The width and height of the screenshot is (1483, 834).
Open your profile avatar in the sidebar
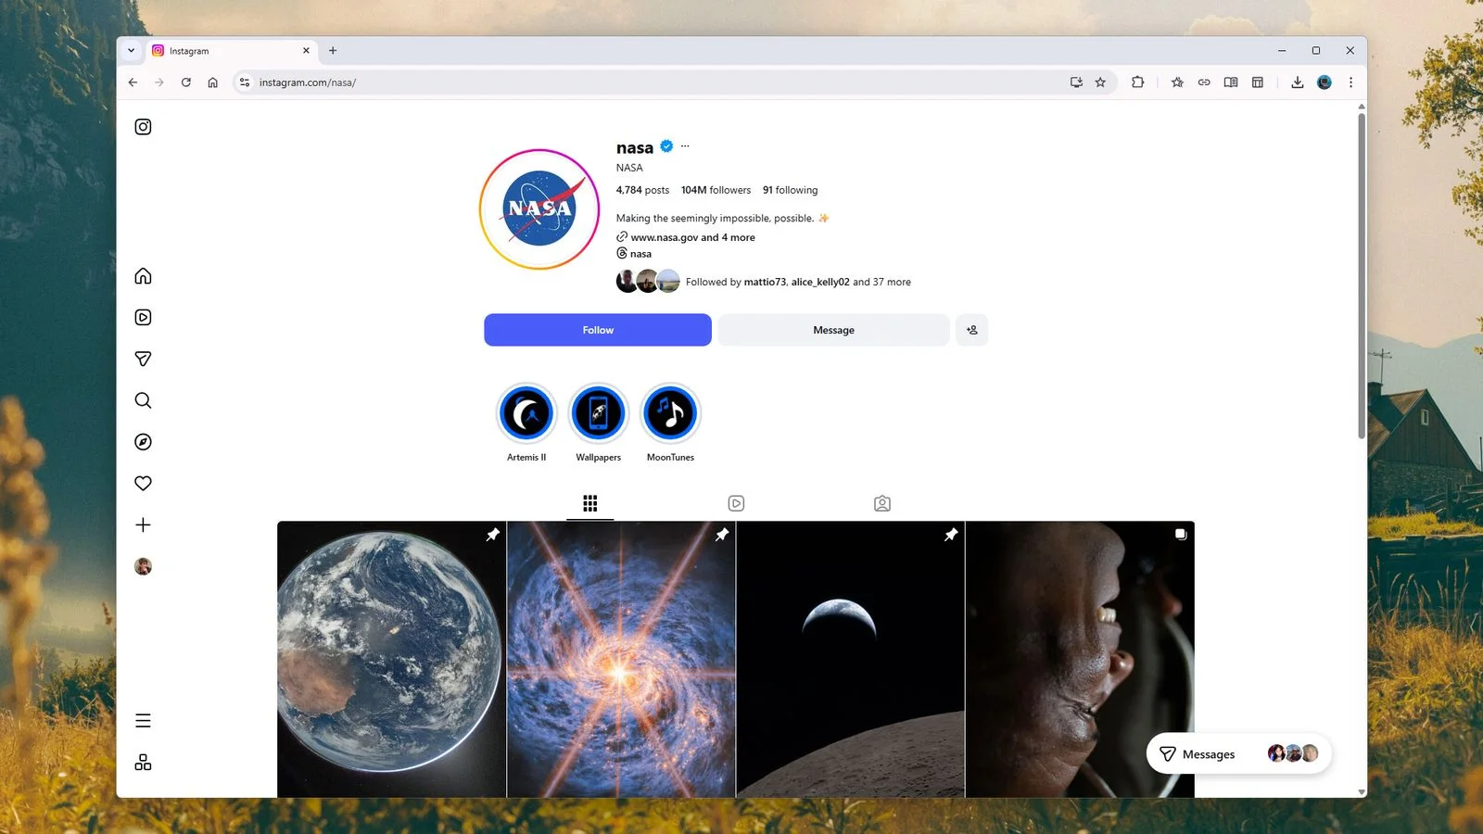pyautogui.click(x=143, y=566)
